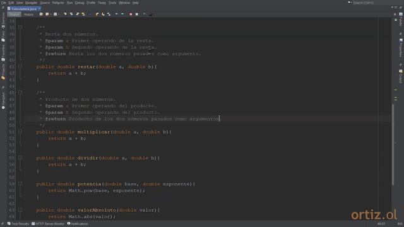Click the editor vertical scrollbar thumb

pos(393,144)
